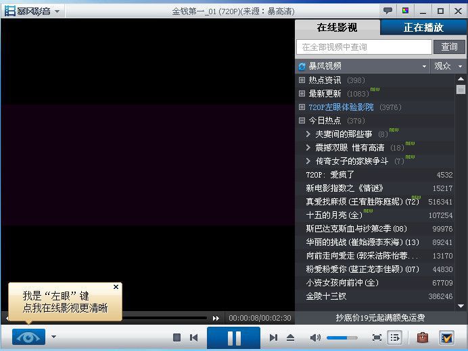Select 新电影指数之《情谜》 entry
Viewport: 468px width, 351px height.
pos(375,188)
